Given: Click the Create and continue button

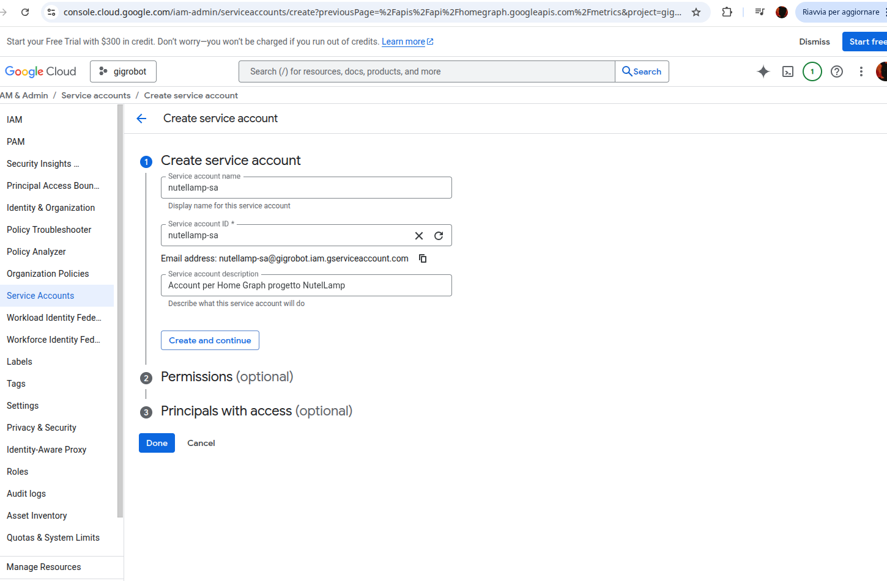Looking at the screenshot, I should pyautogui.click(x=210, y=340).
